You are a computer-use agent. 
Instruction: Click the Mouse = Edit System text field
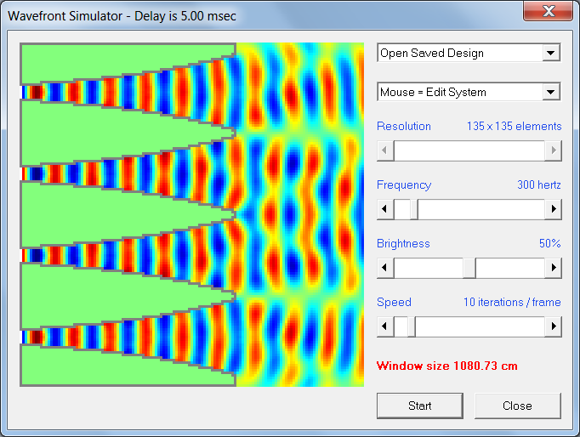click(x=461, y=92)
